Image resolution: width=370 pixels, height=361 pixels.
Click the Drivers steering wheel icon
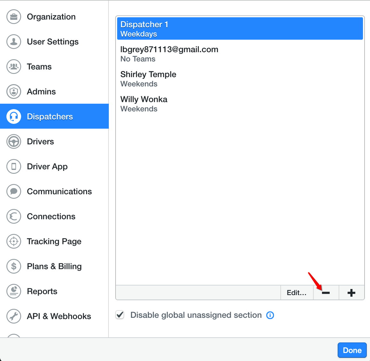coord(14,141)
